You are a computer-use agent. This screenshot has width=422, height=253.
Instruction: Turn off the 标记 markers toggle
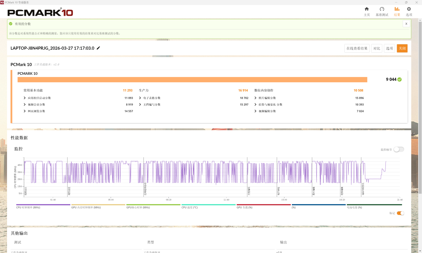pos(401,213)
